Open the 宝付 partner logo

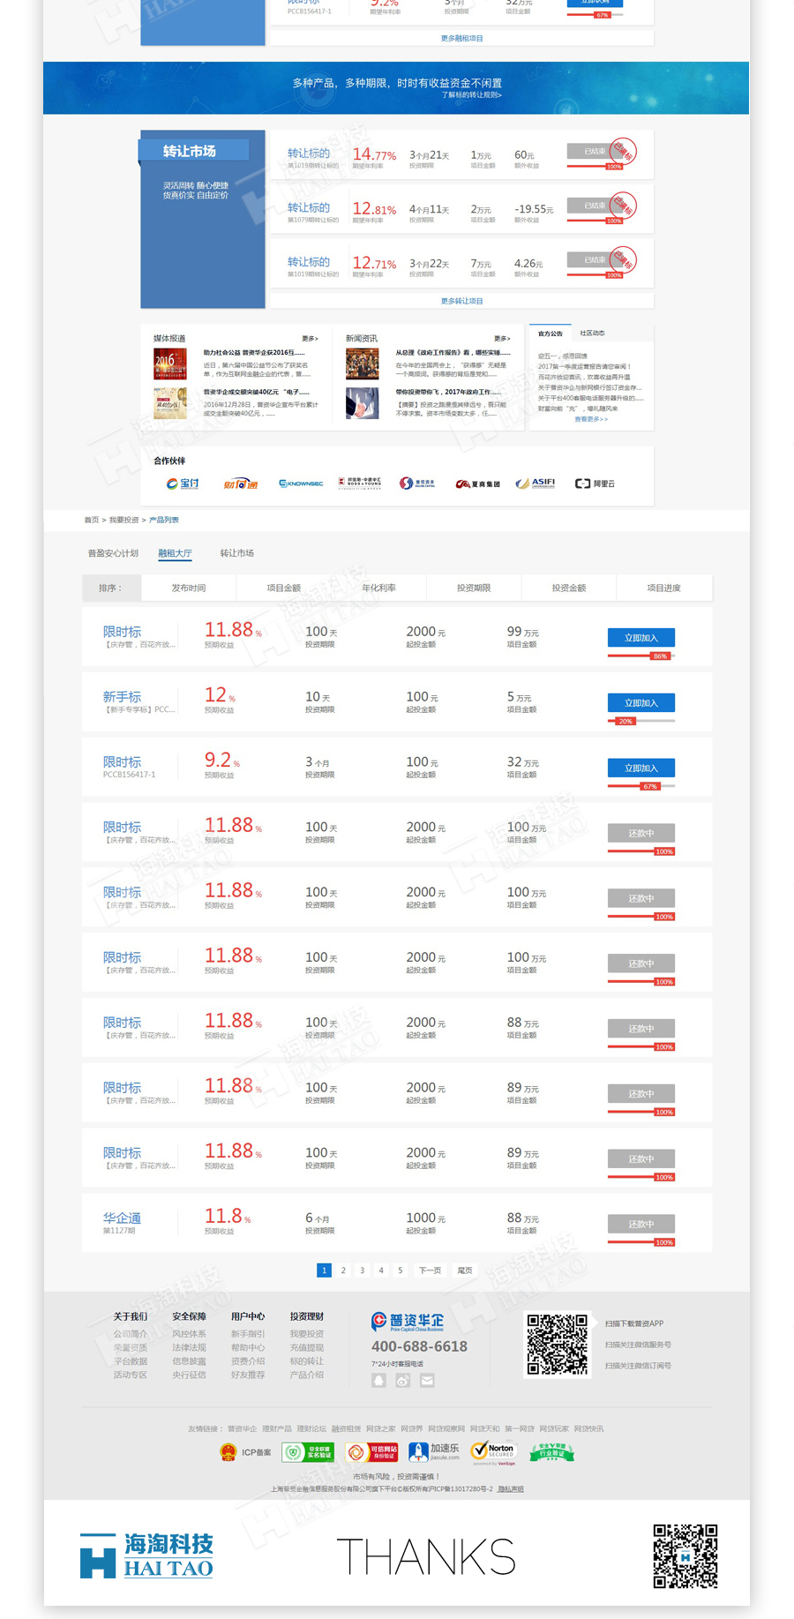coord(183,483)
